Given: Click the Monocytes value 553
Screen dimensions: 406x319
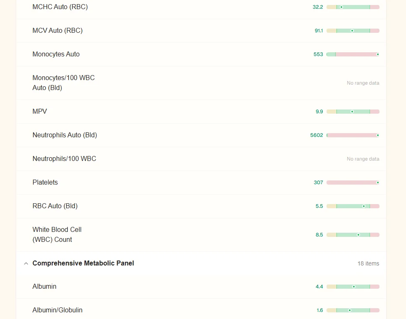Looking at the screenshot, I should (x=318, y=54).
